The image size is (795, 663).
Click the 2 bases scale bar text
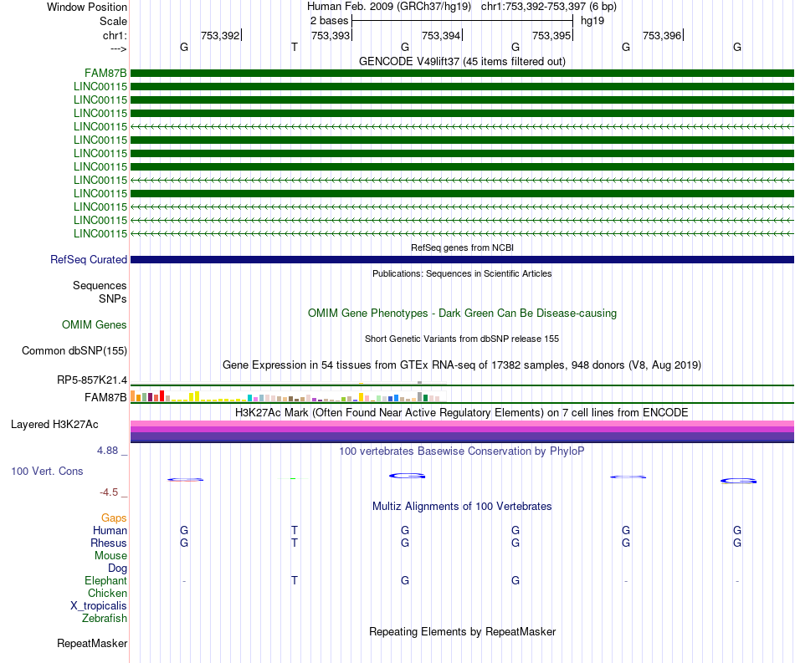point(329,21)
